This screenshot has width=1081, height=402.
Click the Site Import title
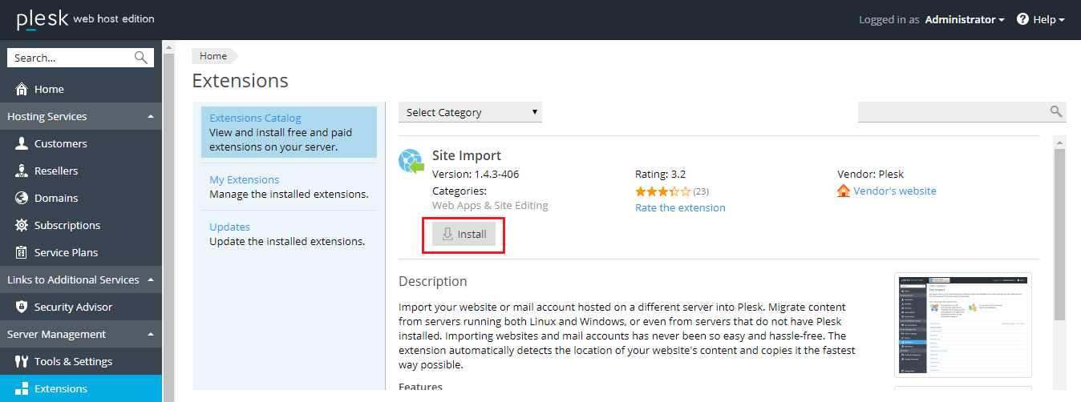tap(467, 155)
